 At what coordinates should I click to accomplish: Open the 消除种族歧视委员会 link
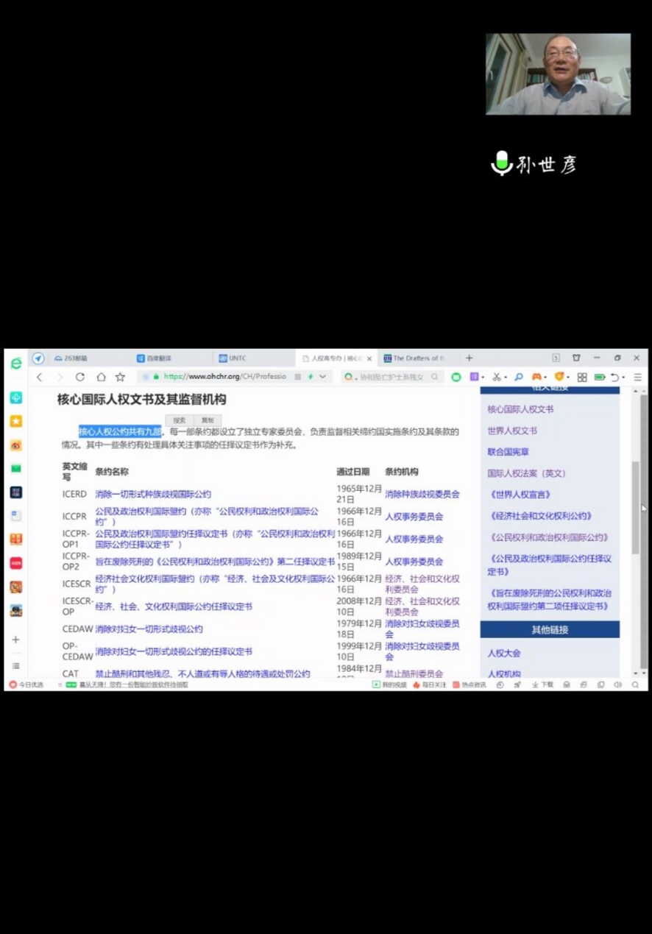click(x=422, y=494)
